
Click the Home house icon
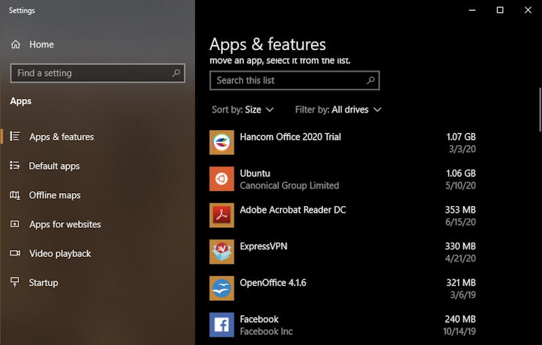(x=16, y=44)
